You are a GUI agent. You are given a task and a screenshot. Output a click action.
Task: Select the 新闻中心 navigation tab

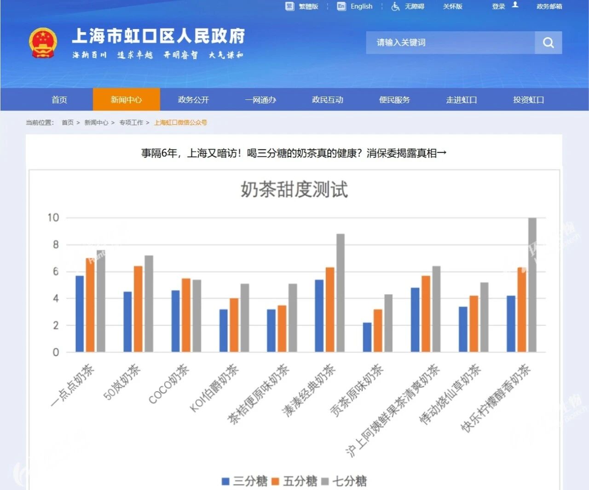tap(127, 99)
